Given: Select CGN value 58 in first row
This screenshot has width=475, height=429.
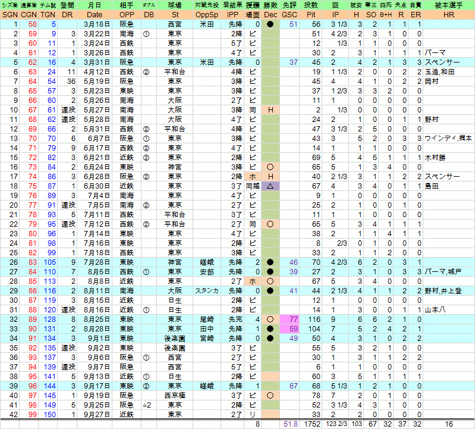Looking at the screenshot, I should (x=33, y=24).
